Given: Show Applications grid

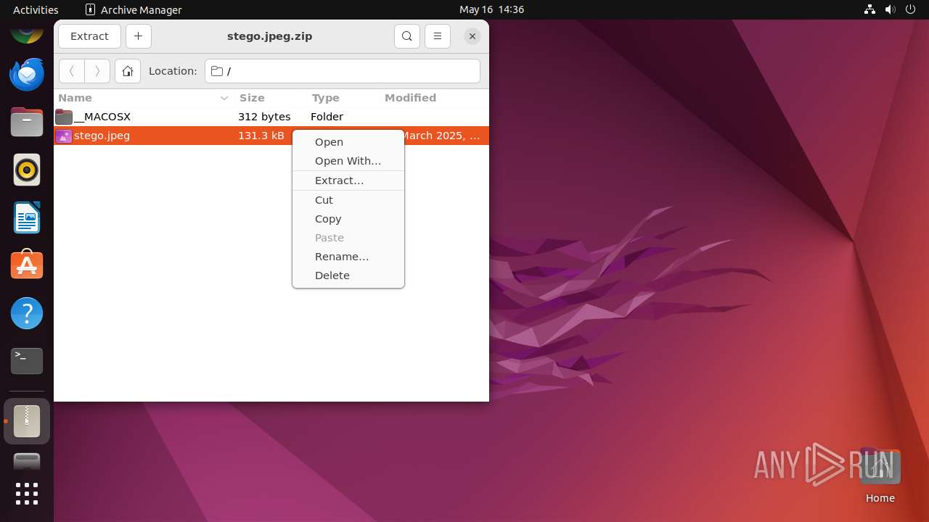Looking at the screenshot, I should point(27,494).
